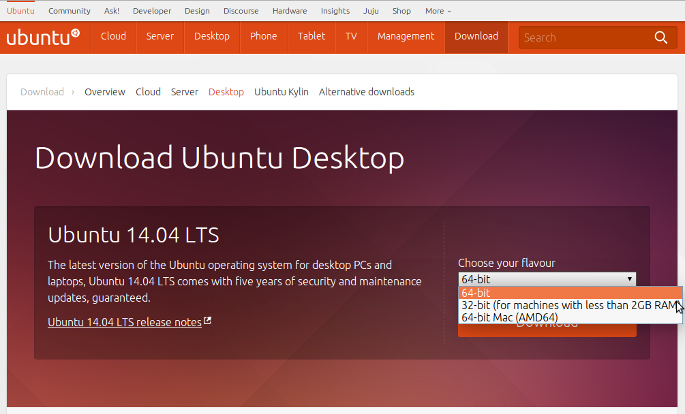Open the Developer link
The image size is (685, 414).
coord(152,11)
